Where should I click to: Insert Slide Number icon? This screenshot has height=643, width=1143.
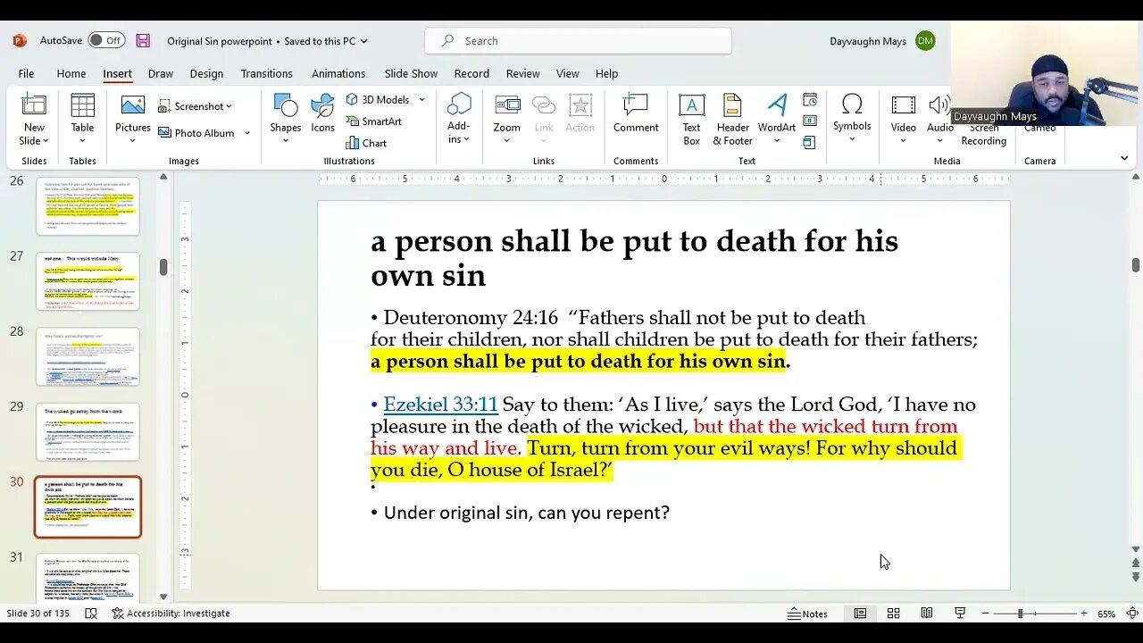tap(810, 121)
